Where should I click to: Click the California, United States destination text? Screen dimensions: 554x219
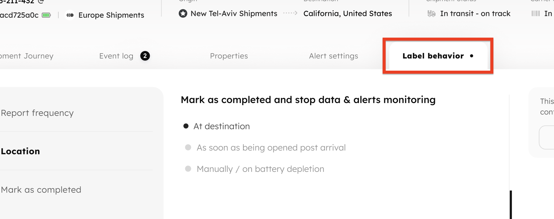coord(348,13)
